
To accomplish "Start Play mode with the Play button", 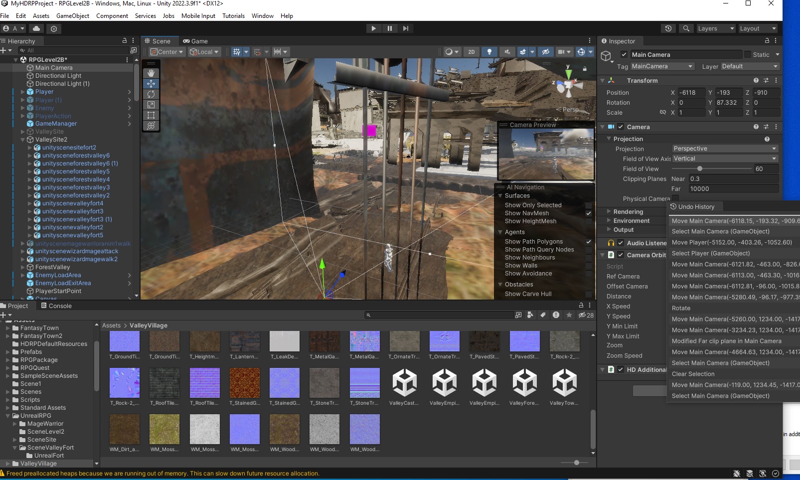I will click(x=373, y=28).
